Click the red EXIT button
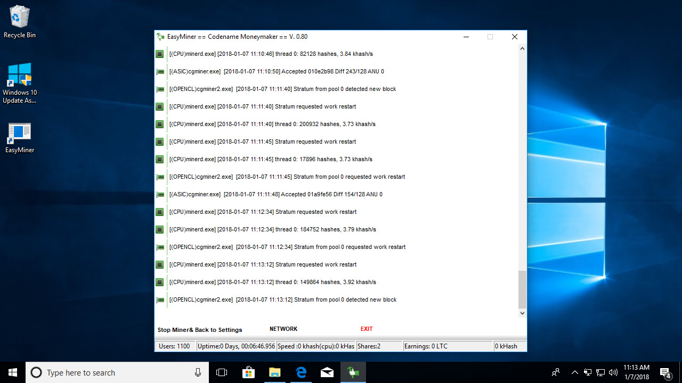Viewport: 682px width, 383px height. (x=367, y=329)
